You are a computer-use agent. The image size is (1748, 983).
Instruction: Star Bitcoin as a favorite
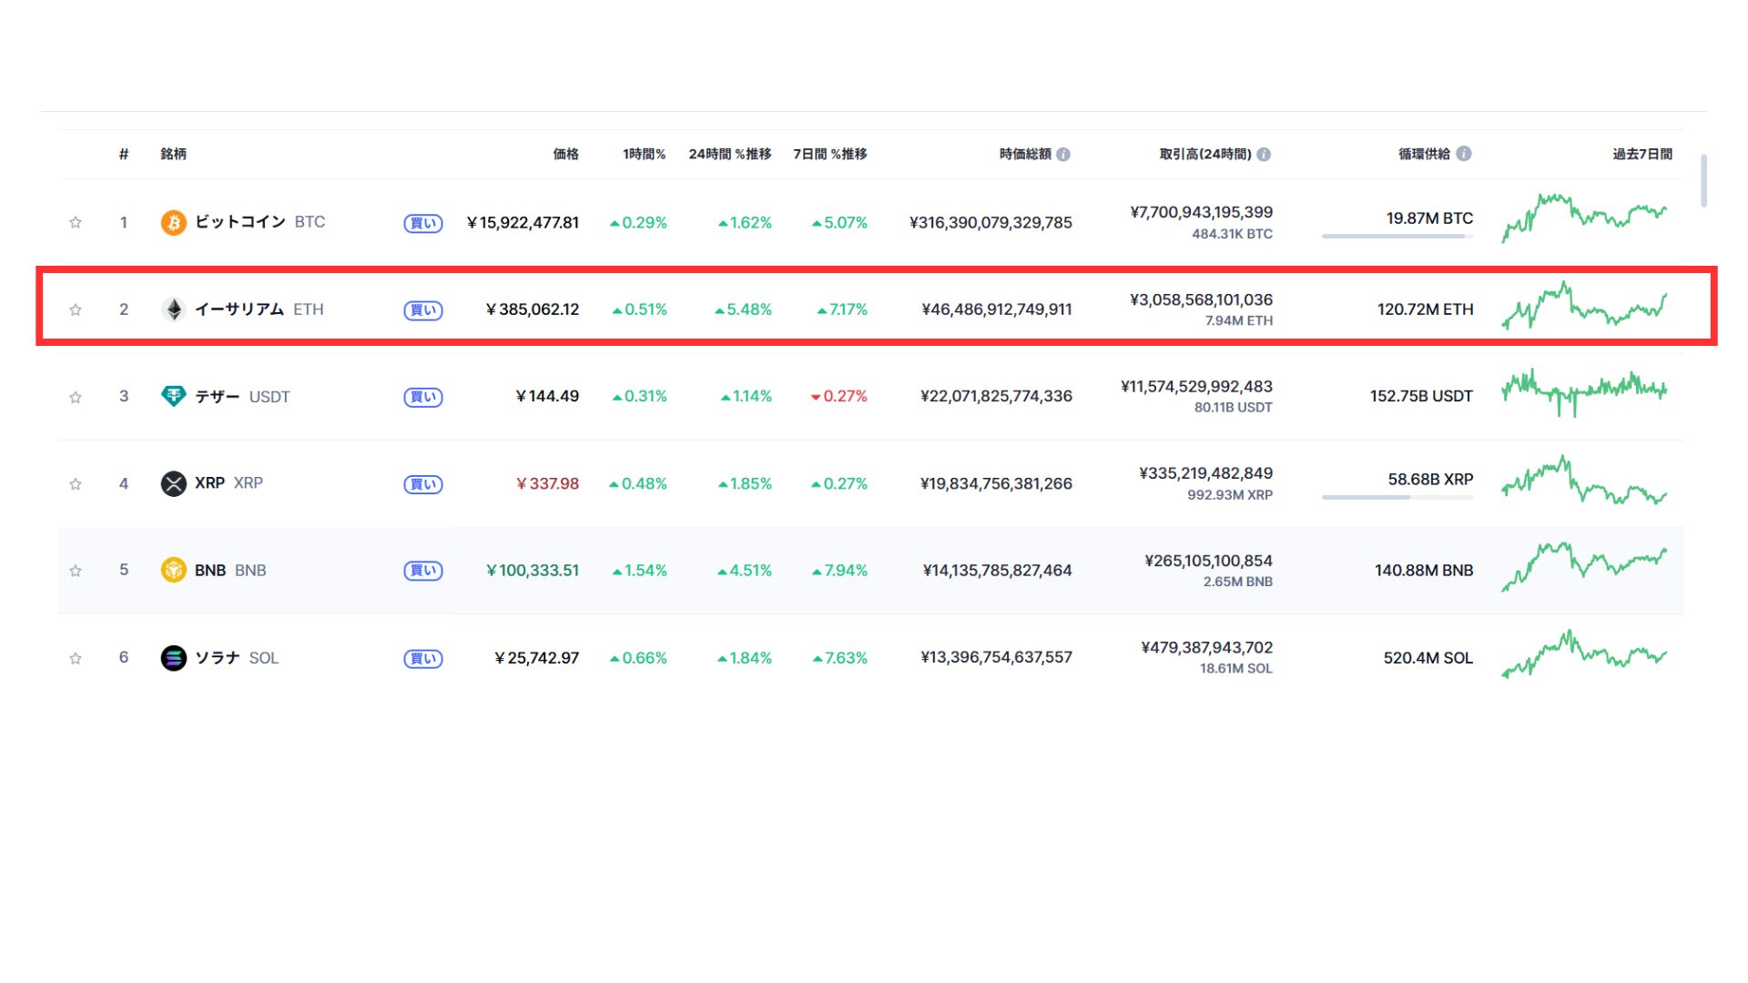(x=76, y=223)
